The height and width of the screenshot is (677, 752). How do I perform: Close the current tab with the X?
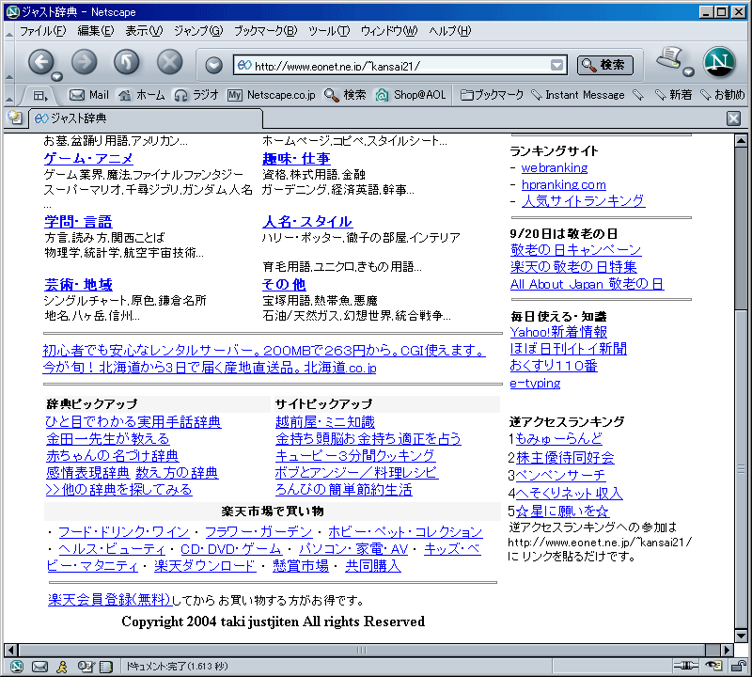tap(733, 118)
